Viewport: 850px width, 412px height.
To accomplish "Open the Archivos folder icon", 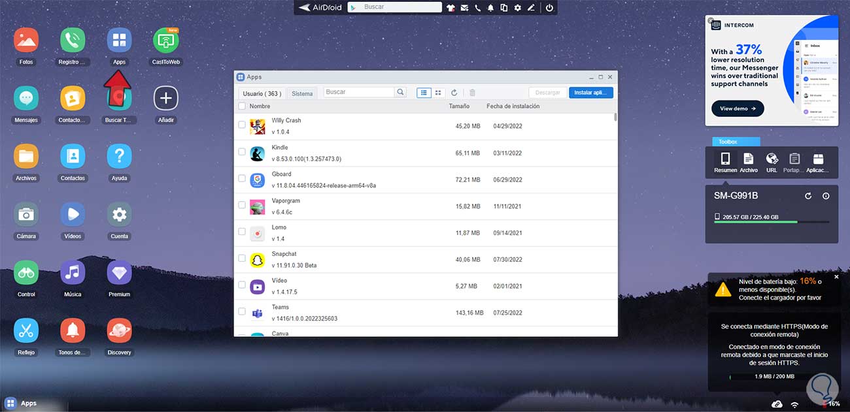I will click(x=26, y=157).
